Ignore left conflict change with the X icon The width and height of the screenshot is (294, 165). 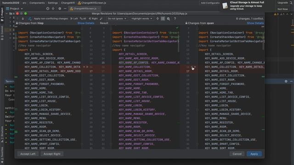[84, 67]
